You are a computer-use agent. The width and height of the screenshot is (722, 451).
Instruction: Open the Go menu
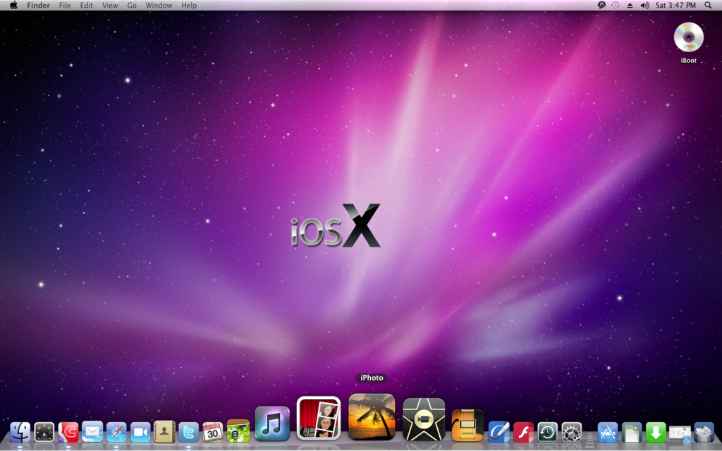[x=132, y=5]
